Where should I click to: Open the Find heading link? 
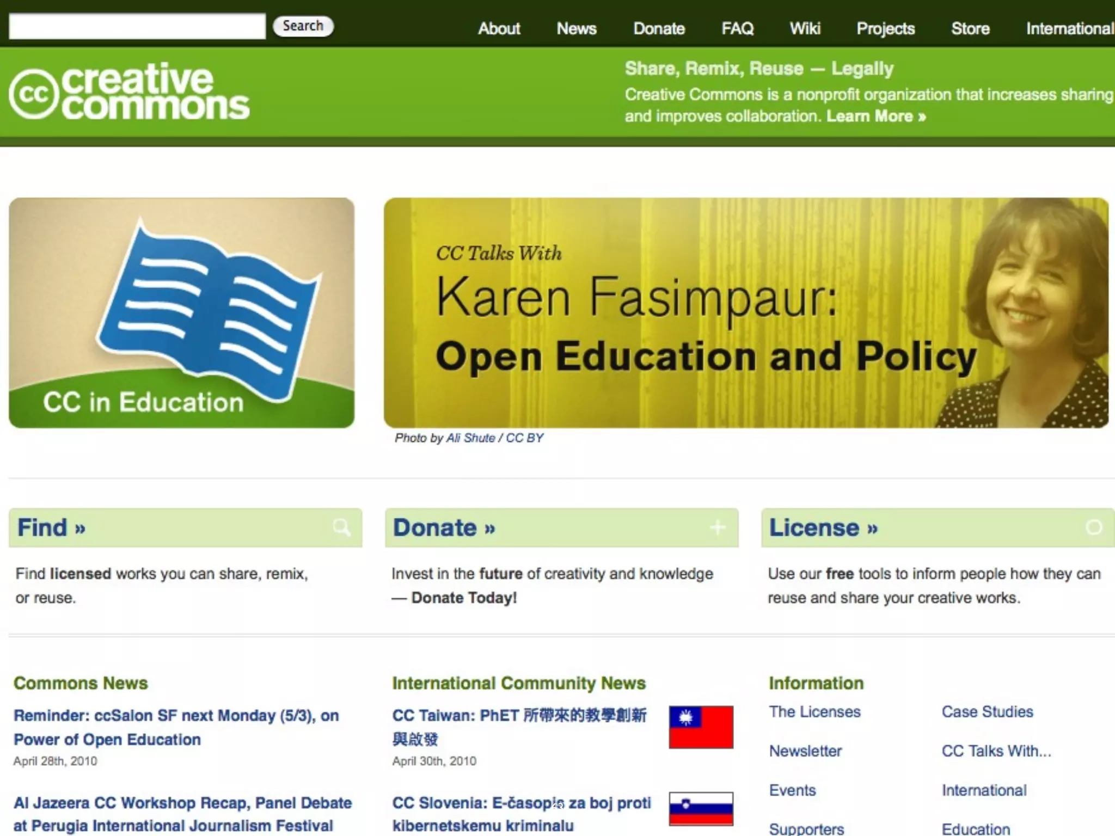coord(51,527)
